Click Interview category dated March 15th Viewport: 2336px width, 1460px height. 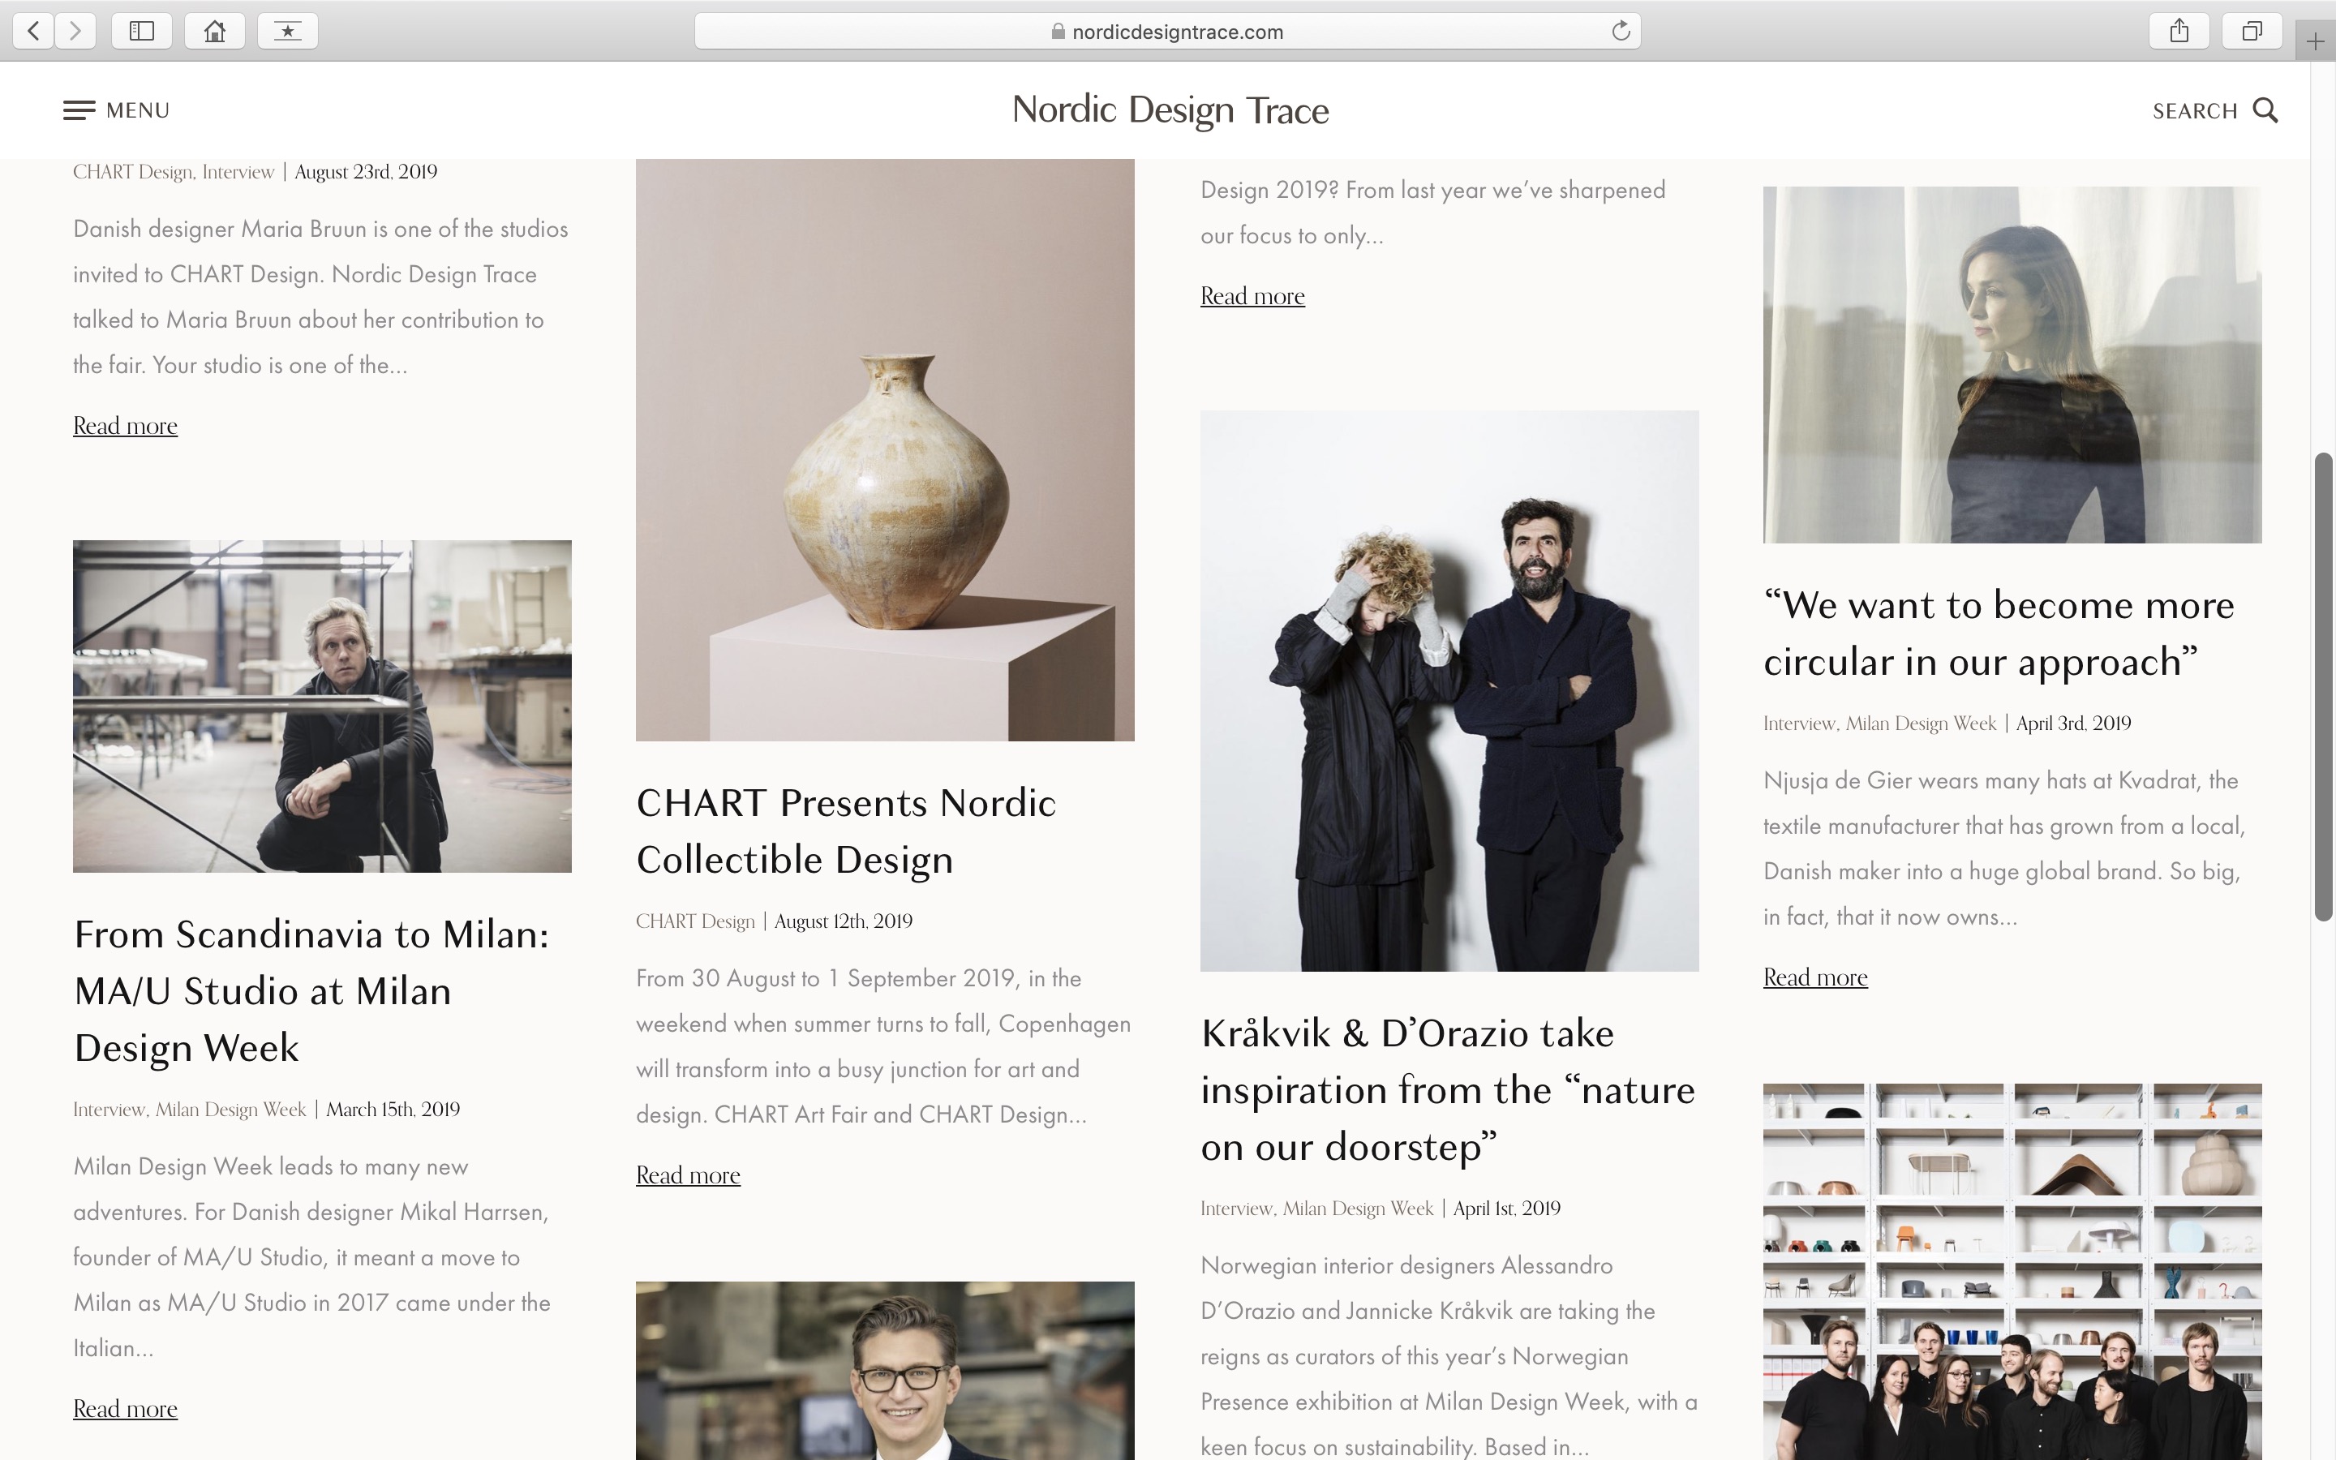pyautogui.click(x=109, y=1110)
